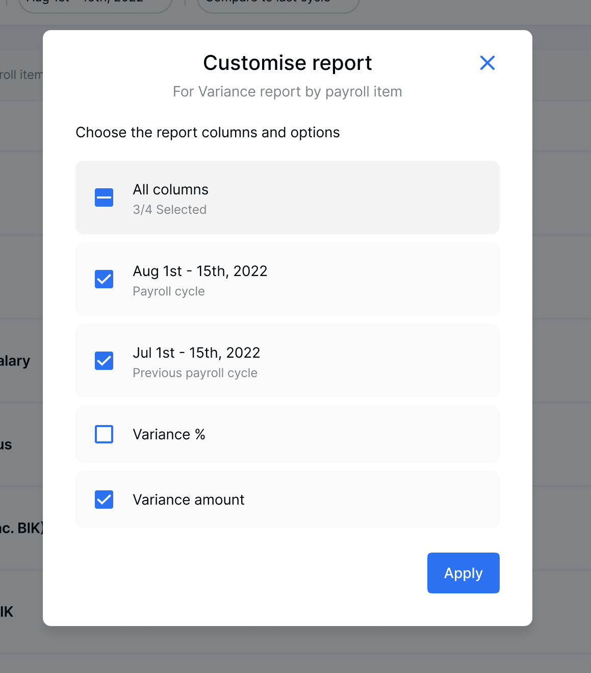This screenshot has height=673, width=591.
Task: Click the Choose report columns heading
Action: [x=207, y=132]
